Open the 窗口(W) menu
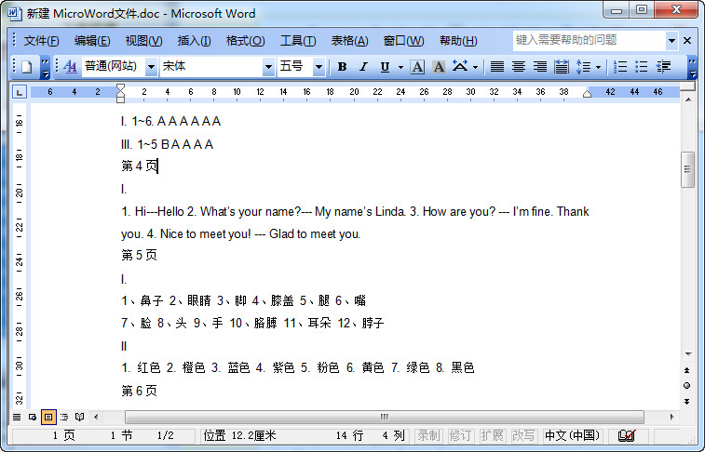This screenshot has height=452, width=705. 403,41
